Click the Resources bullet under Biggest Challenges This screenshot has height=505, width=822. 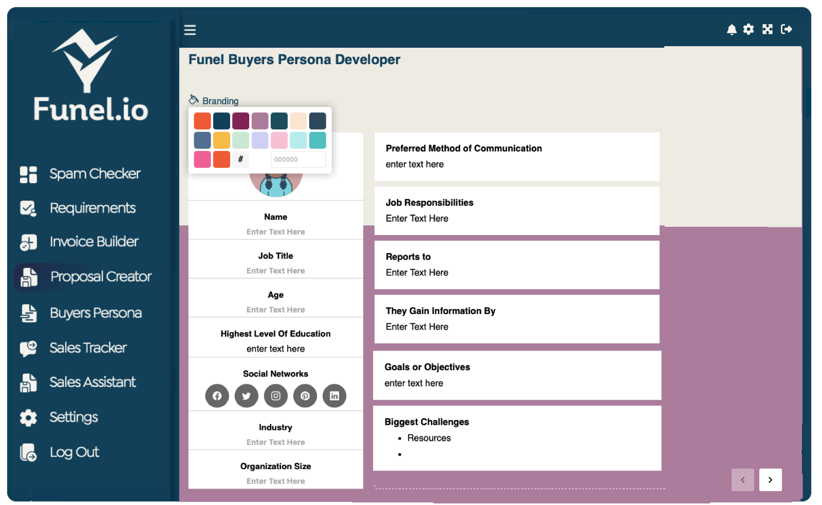[x=429, y=438]
